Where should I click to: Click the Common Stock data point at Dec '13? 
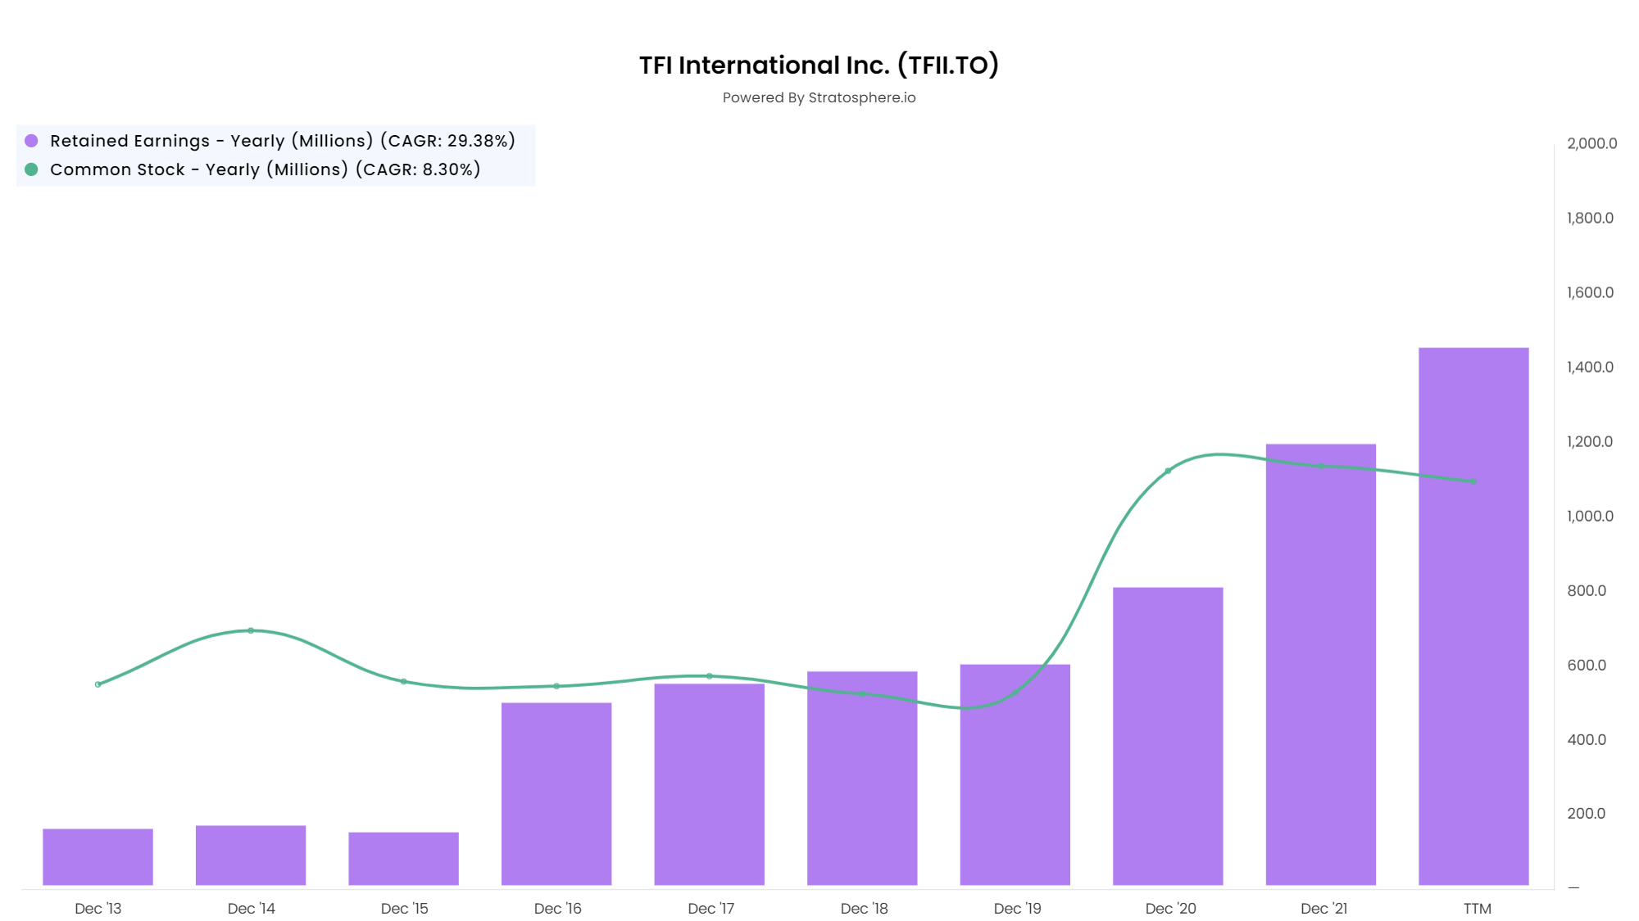[98, 684]
